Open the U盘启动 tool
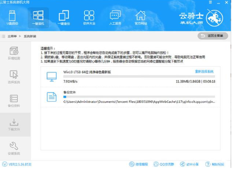This screenshot has height=171, width=232. 13,17
